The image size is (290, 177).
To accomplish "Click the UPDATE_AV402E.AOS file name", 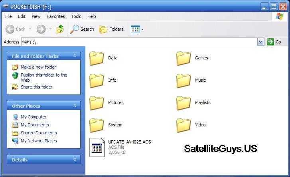I will coord(130,142).
